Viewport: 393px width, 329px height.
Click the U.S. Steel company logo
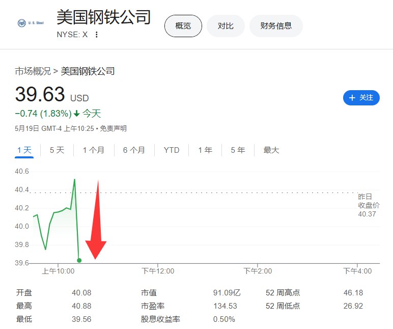coord(31,23)
